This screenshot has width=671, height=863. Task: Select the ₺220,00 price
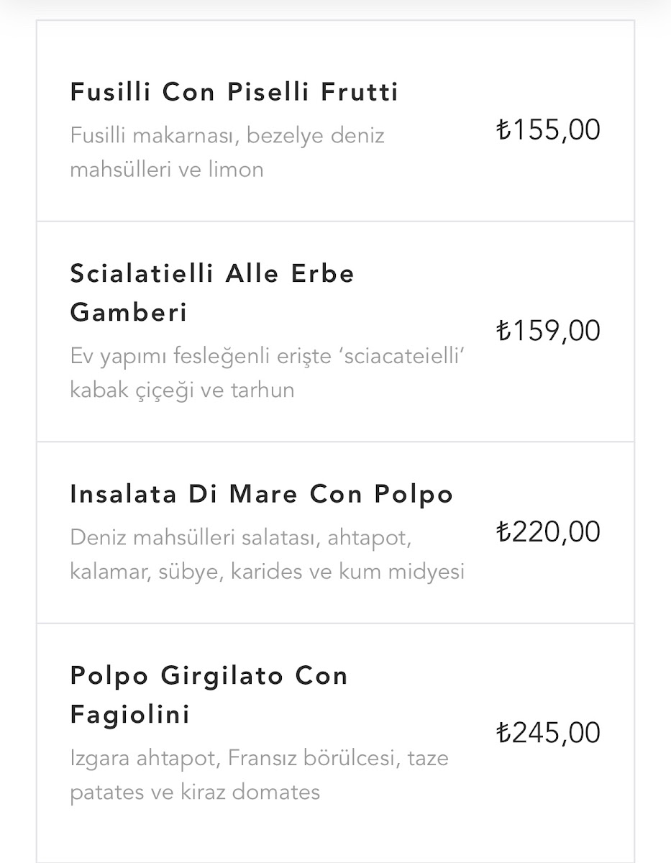tap(548, 532)
